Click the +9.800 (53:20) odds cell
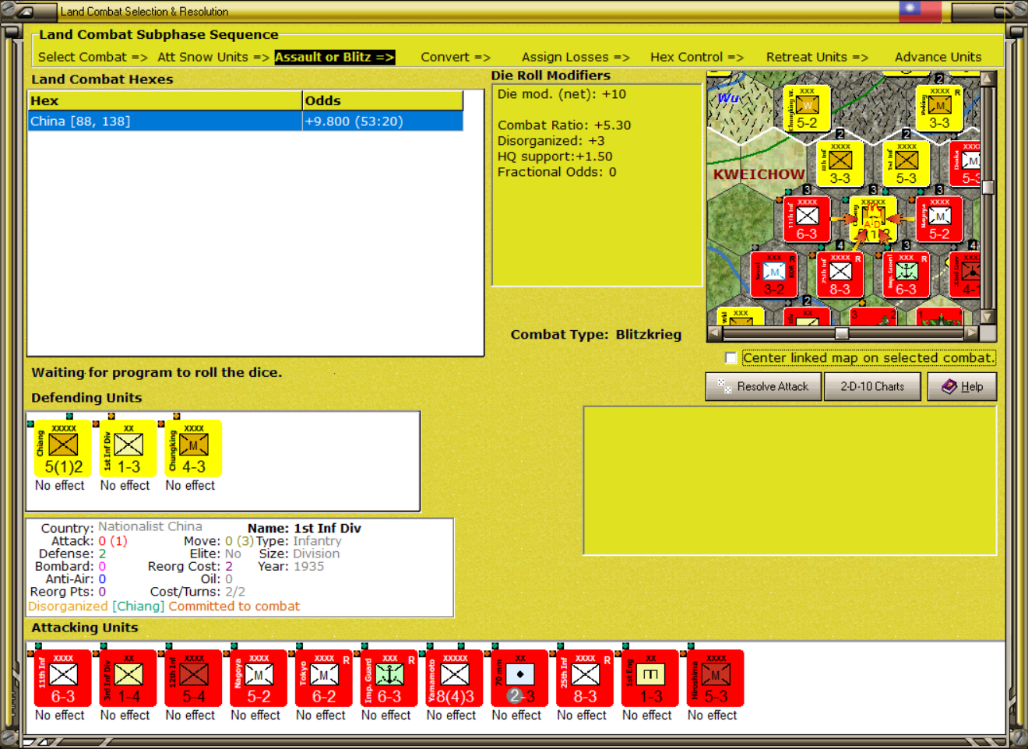The image size is (1028, 749). coord(382,121)
